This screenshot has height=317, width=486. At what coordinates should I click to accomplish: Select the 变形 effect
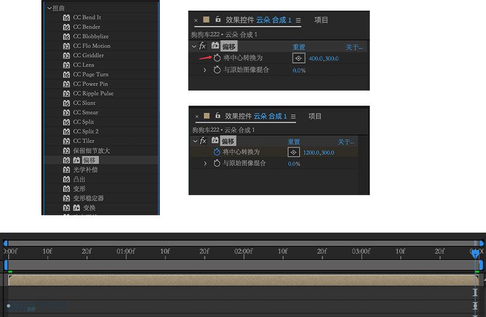tap(79, 188)
